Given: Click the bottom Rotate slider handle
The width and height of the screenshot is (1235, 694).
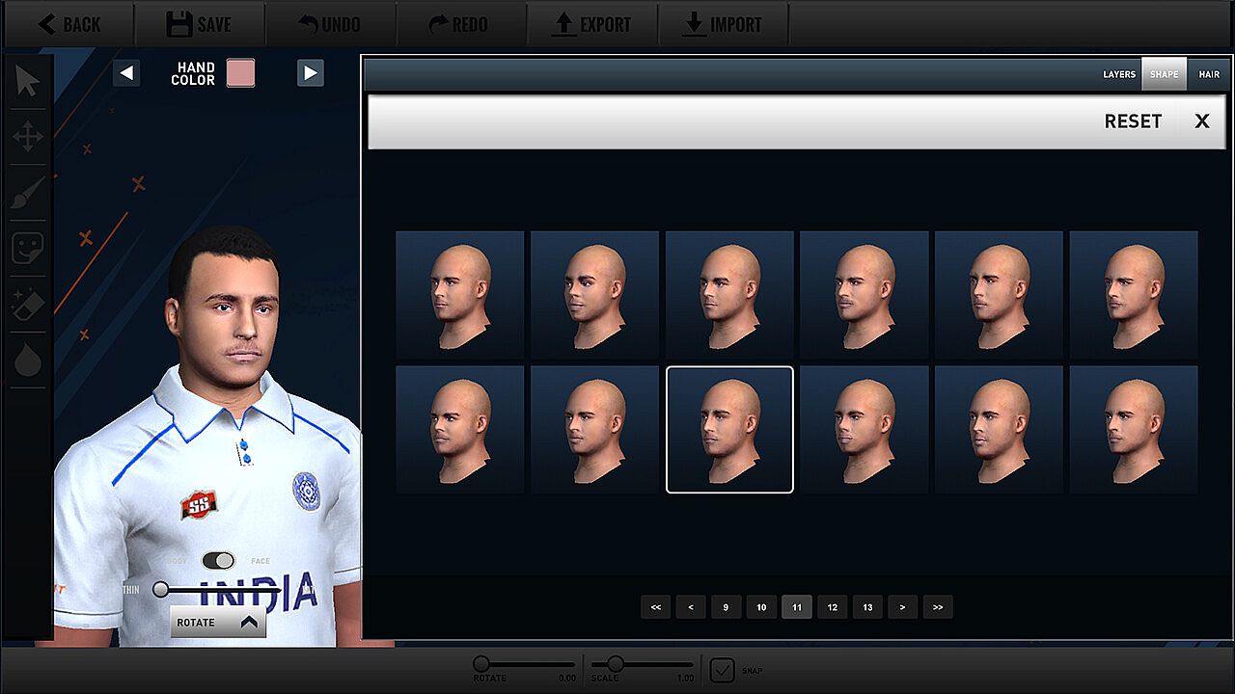Looking at the screenshot, I should [x=480, y=663].
